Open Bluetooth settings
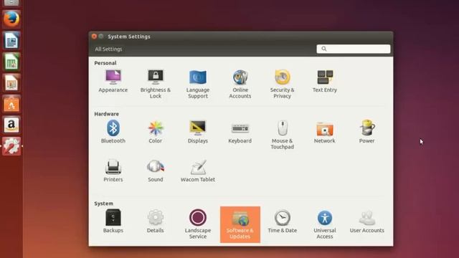This screenshot has width=459, height=258. pyautogui.click(x=113, y=132)
